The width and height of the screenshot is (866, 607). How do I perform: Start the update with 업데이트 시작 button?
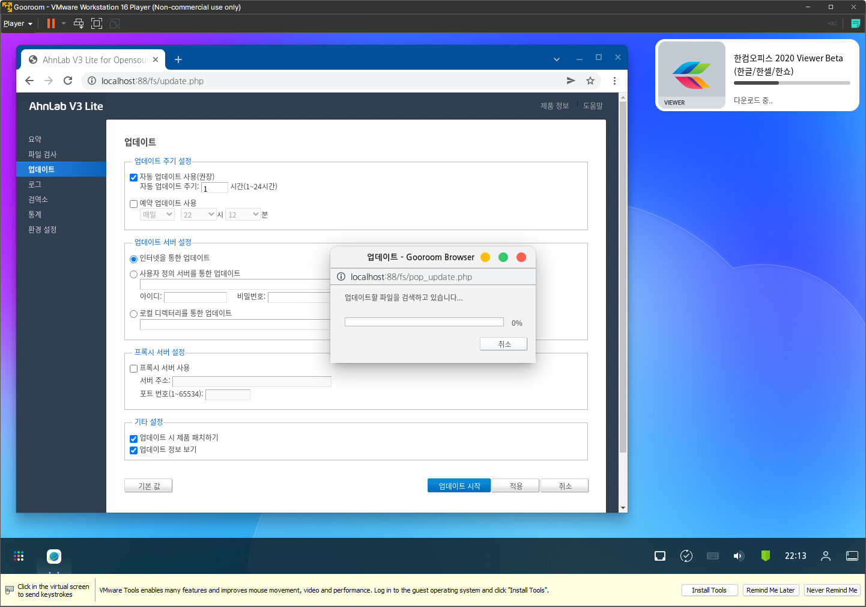[x=459, y=485]
